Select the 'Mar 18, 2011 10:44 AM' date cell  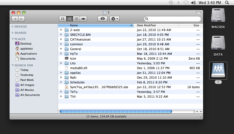(154, 54)
